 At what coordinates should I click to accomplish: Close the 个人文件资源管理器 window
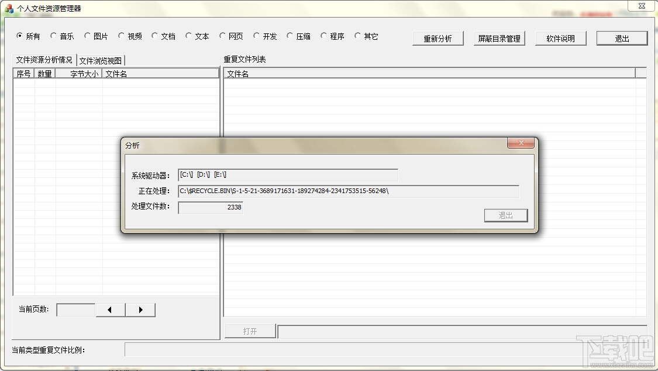point(642,6)
